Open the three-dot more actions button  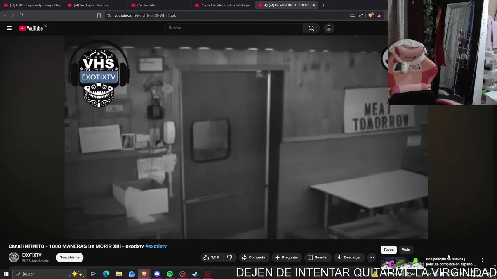(372, 257)
